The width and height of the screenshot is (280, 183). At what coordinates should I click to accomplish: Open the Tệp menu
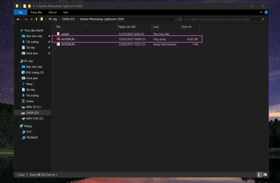(20, 12)
